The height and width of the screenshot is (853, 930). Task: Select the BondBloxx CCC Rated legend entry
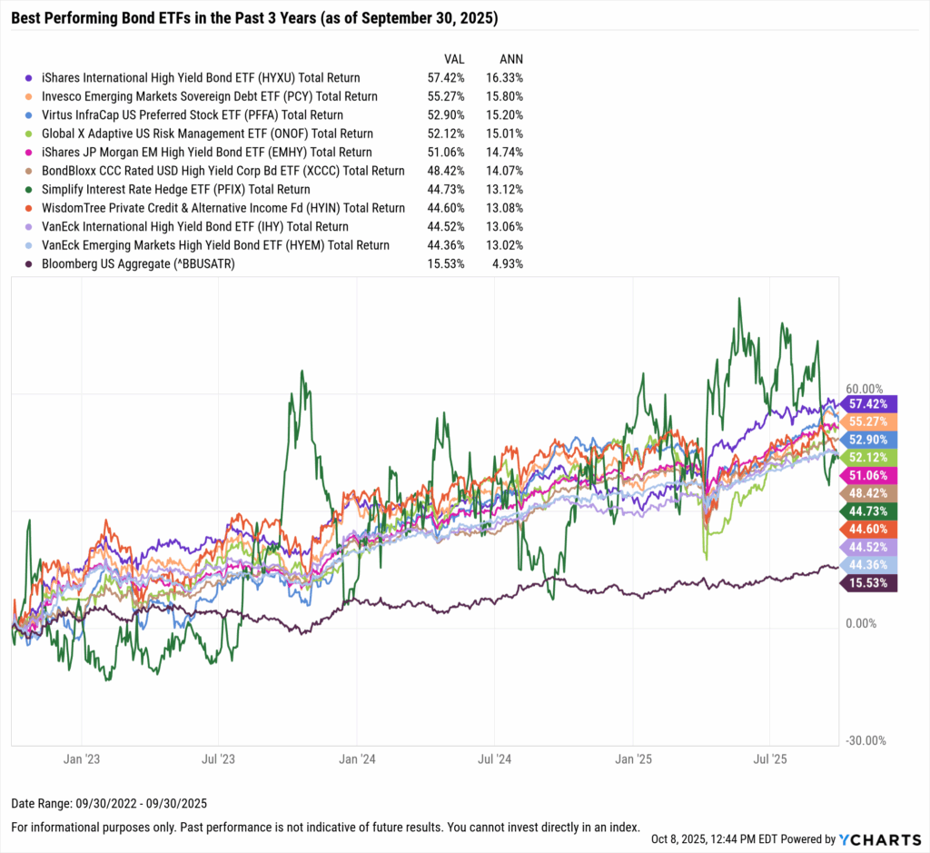point(223,171)
